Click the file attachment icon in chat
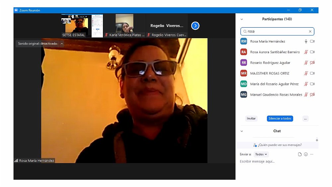The image size is (332, 187). [300, 154]
